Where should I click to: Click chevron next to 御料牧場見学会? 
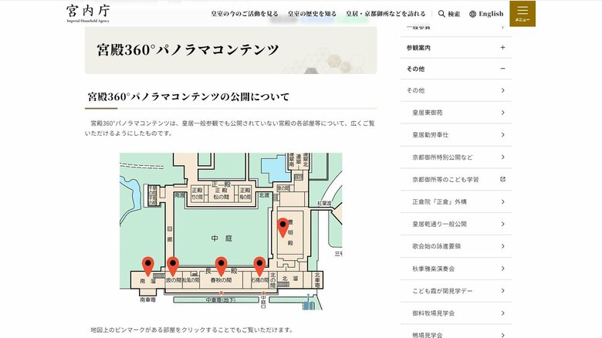[x=503, y=313]
